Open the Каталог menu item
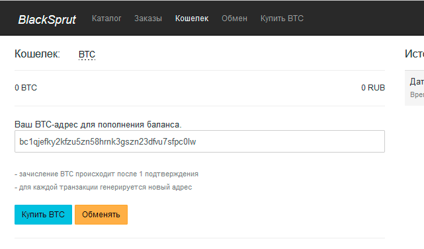The height and width of the screenshot is (249, 424). (x=106, y=18)
